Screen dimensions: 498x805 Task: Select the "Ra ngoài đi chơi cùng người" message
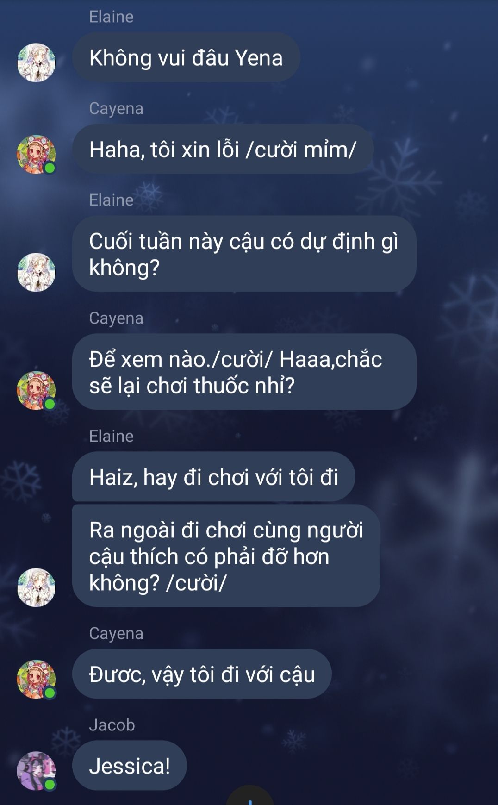pyautogui.click(x=226, y=556)
